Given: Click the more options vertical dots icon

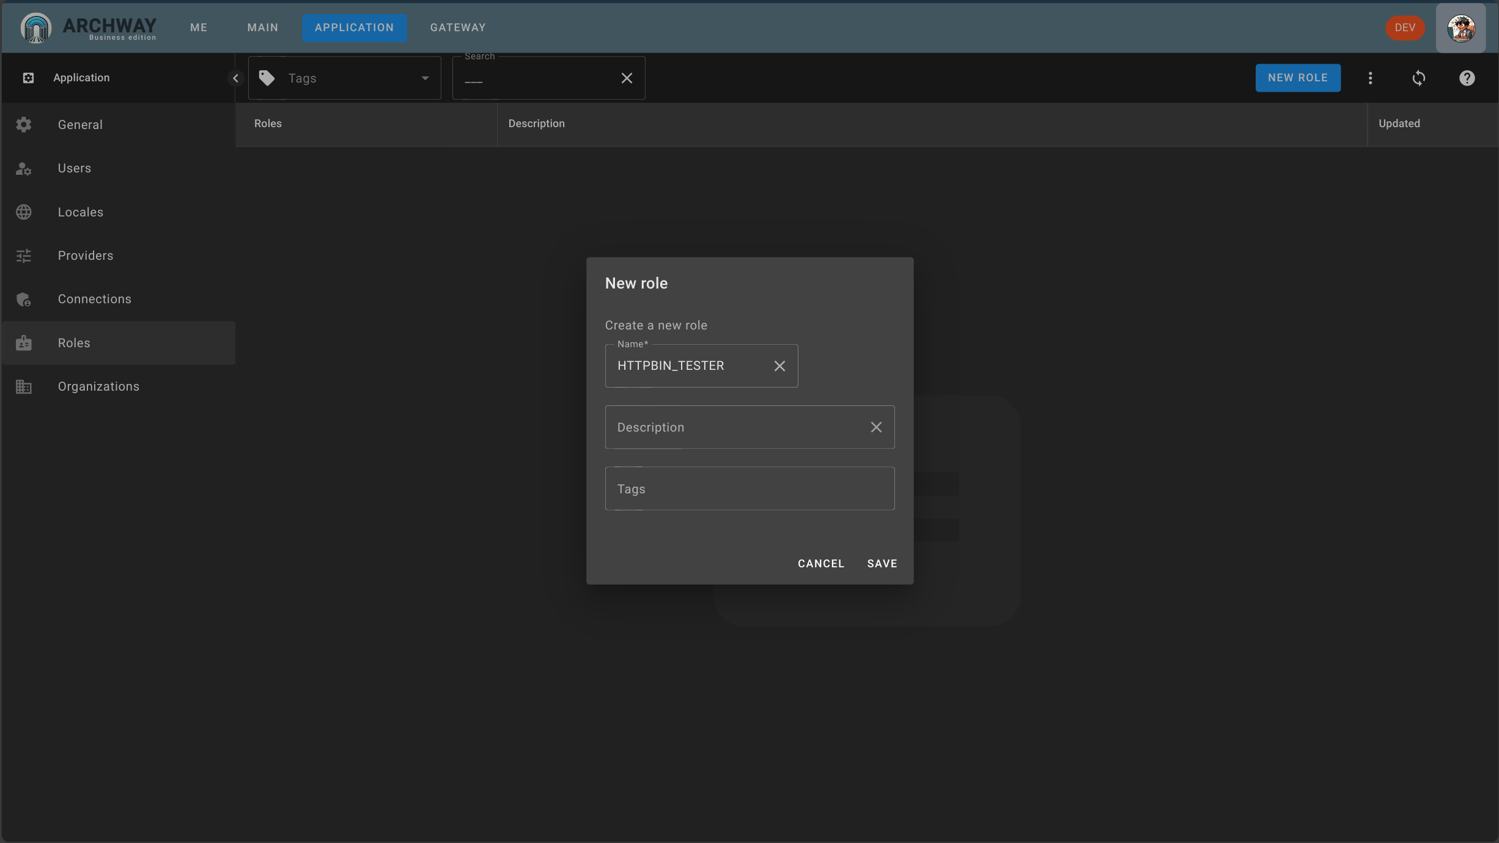Looking at the screenshot, I should pos(1370,77).
